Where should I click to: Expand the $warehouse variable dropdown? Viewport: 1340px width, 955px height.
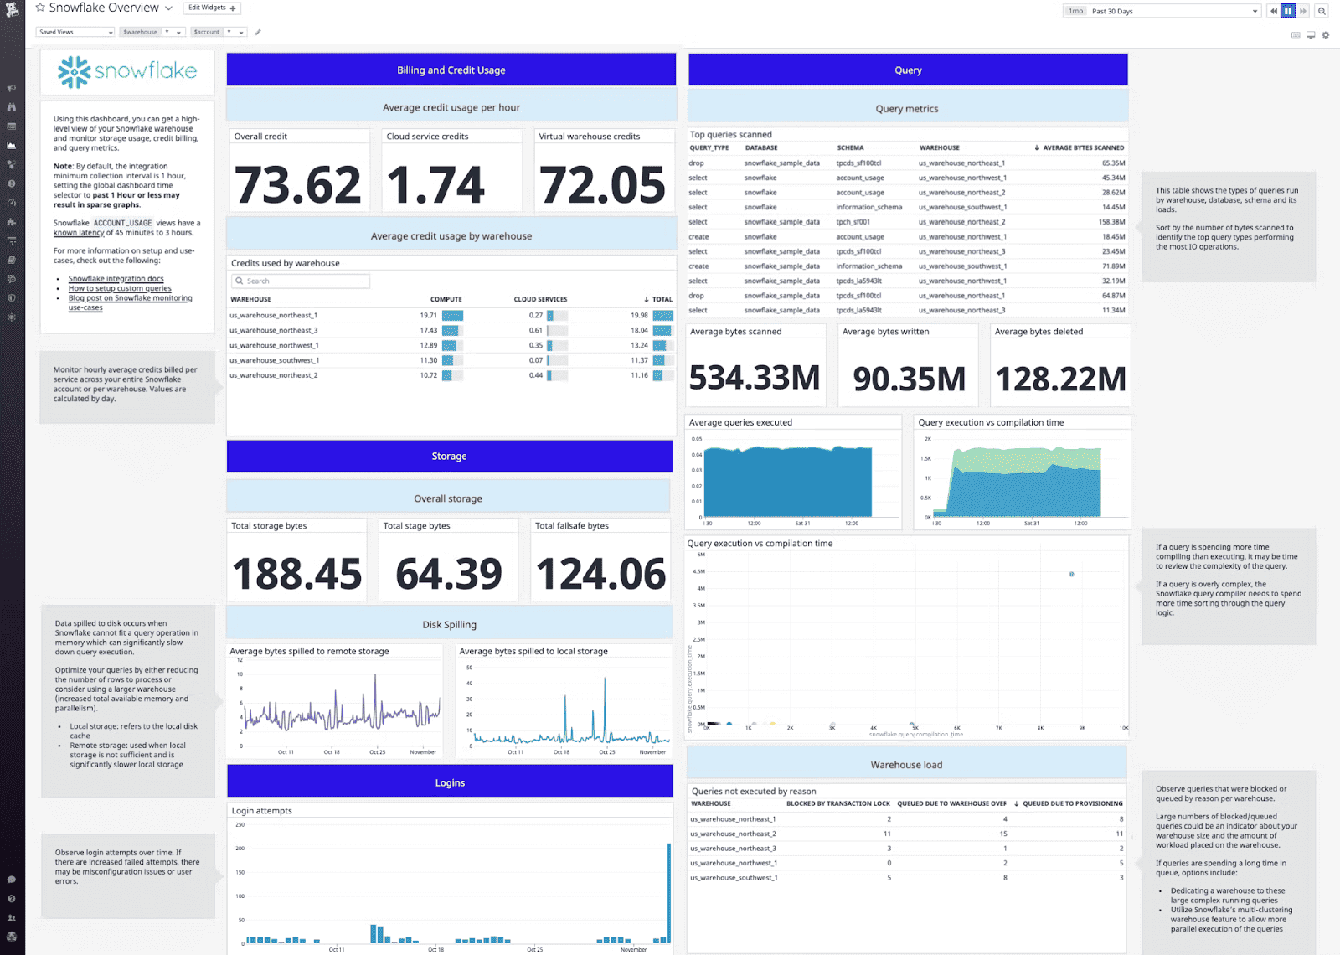coord(173,32)
